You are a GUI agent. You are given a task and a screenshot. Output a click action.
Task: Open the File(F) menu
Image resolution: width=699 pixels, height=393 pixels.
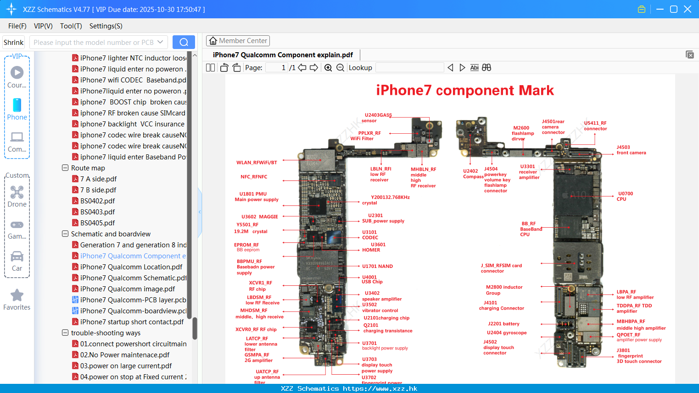tap(17, 26)
